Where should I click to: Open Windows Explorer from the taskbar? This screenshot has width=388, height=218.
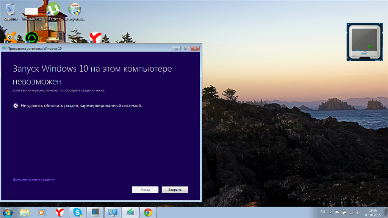(x=25, y=213)
